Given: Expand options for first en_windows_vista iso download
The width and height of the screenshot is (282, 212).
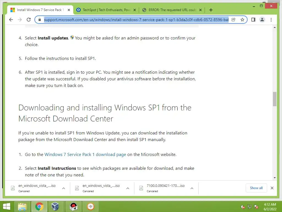Looking at the screenshot, I should pyautogui.click(x=64, y=188).
